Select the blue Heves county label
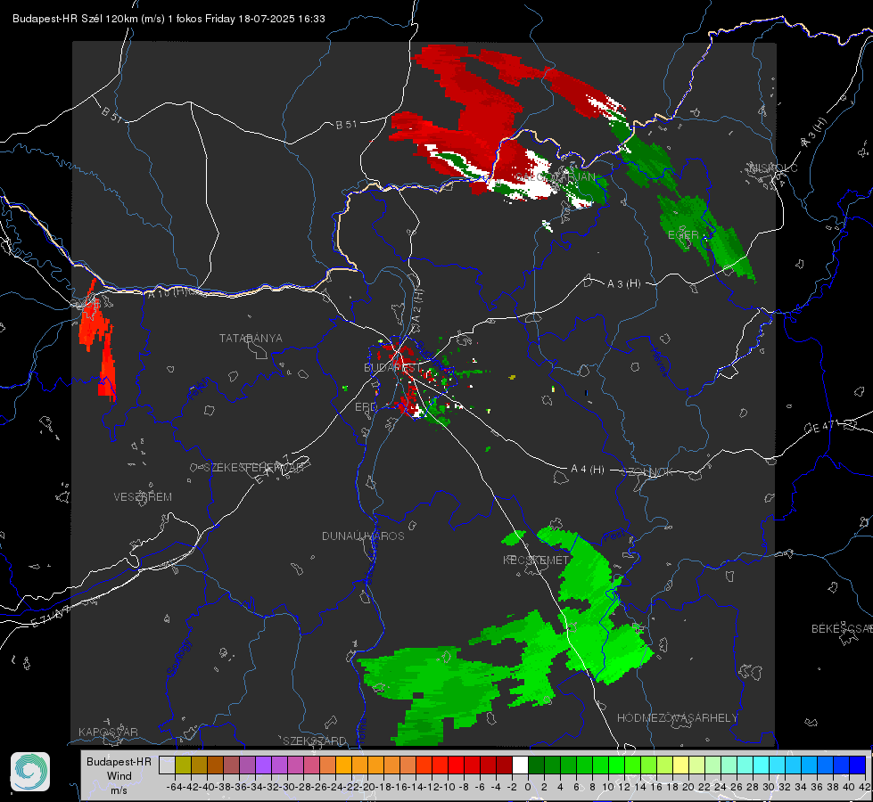 658,362
